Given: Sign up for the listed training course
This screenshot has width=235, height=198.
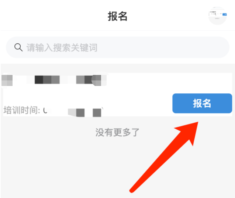Looking at the screenshot, I should (202, 103).
